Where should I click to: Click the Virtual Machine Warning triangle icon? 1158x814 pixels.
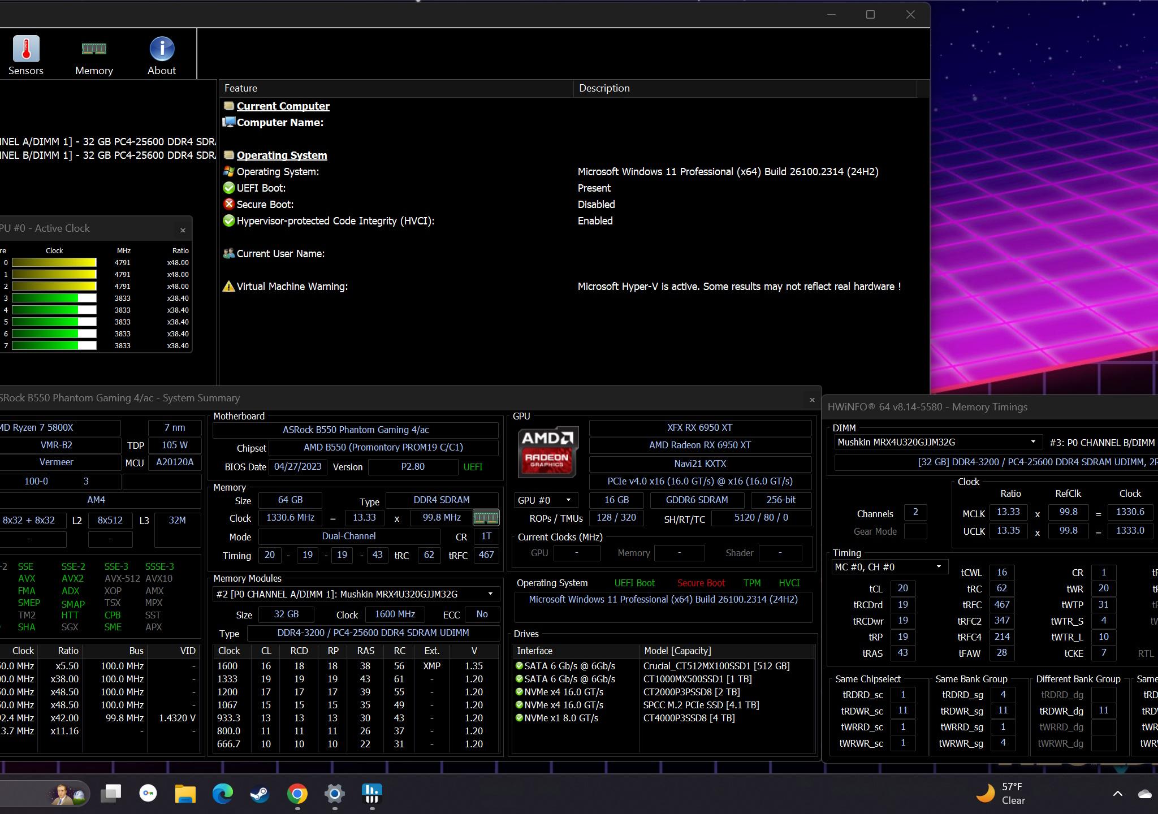pyautogui.click(x=228, y=286)
